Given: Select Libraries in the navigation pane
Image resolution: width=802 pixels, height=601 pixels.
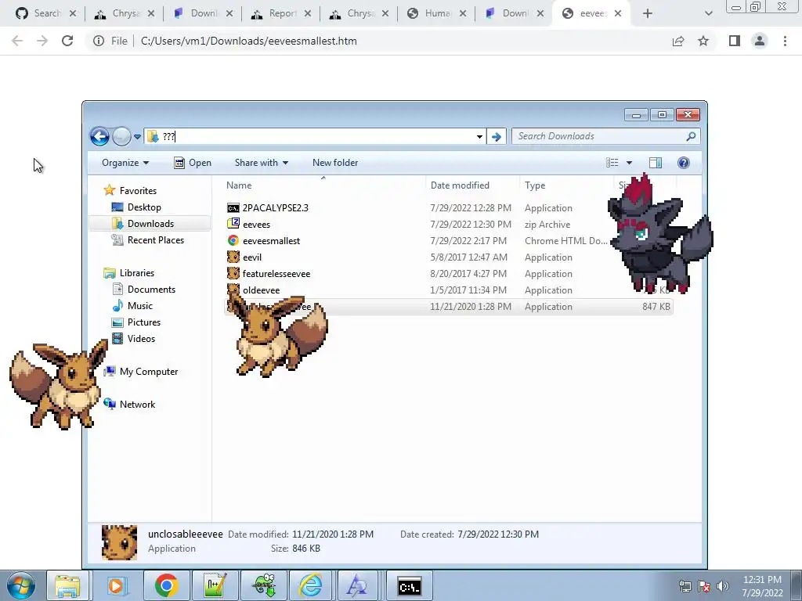Looking at the screenshot, I should coord(136,273).
